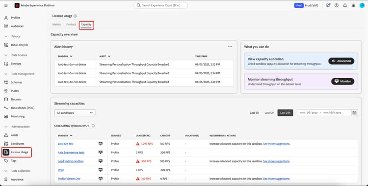Open the help question mark icon
Screen dimensions: 368x186
click(x=336, y=5)
